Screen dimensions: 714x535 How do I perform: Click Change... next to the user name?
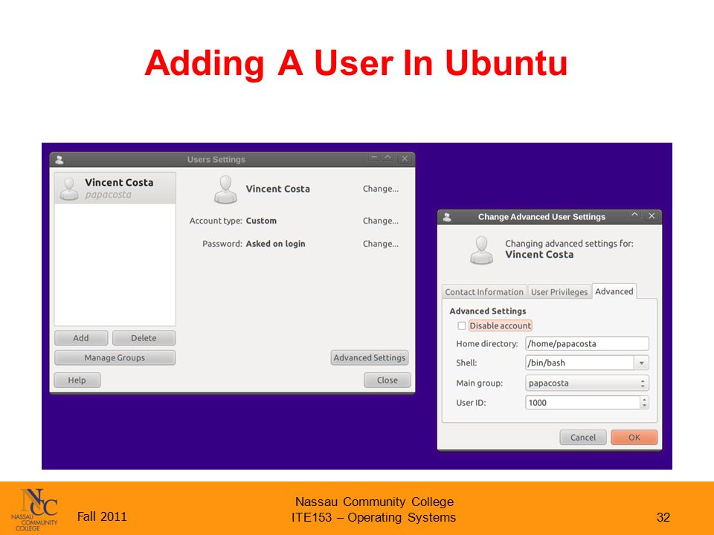tap(381, 189)
